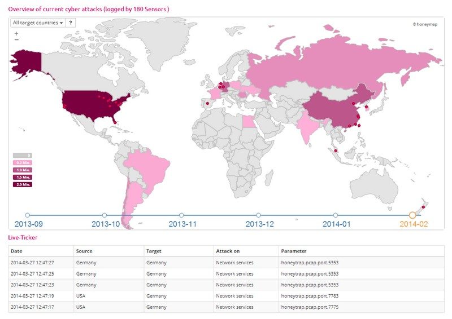Click the attack marker in Spain

(x=207, y=104)
